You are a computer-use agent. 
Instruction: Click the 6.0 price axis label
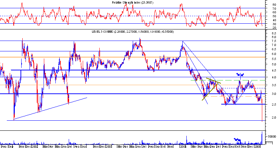pos(274,54)
